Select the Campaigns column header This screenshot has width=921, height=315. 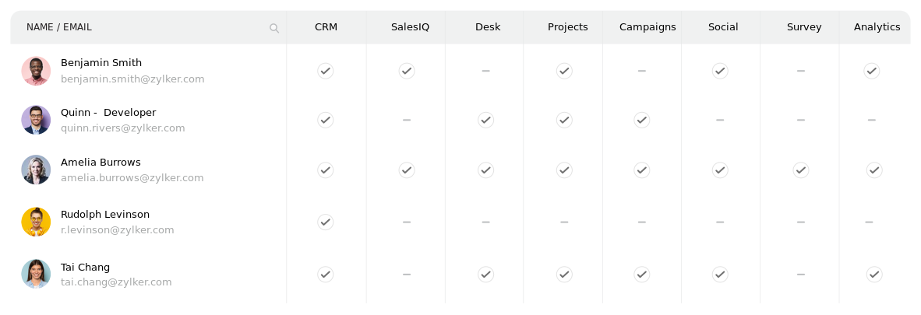click(648, 27)
